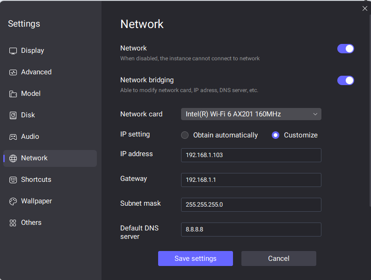Screen dimensions: 371x280
Task: Click the Network card dropdown chevron
Action: coord(315,114)
